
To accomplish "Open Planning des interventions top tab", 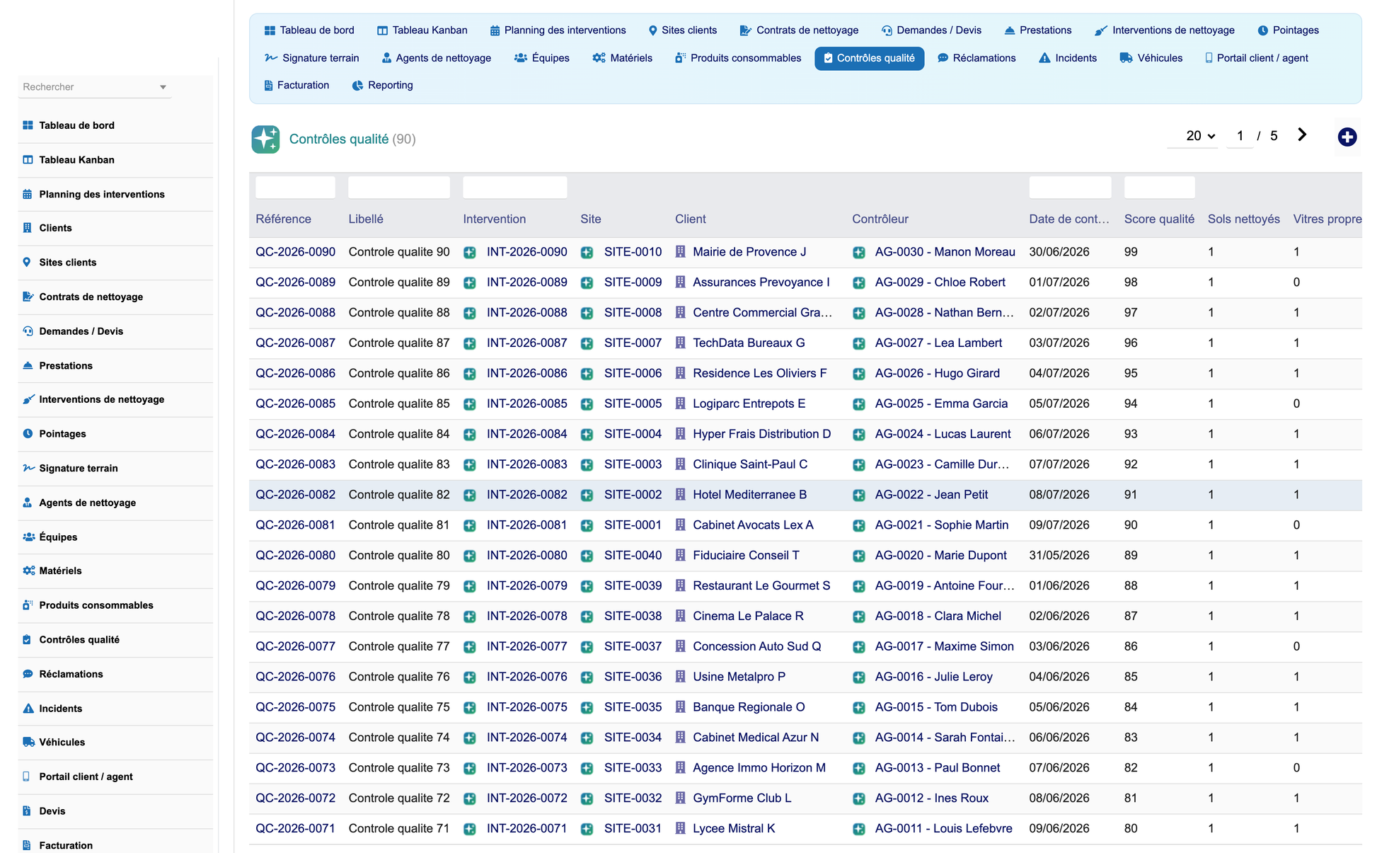I will pos(558,30).
